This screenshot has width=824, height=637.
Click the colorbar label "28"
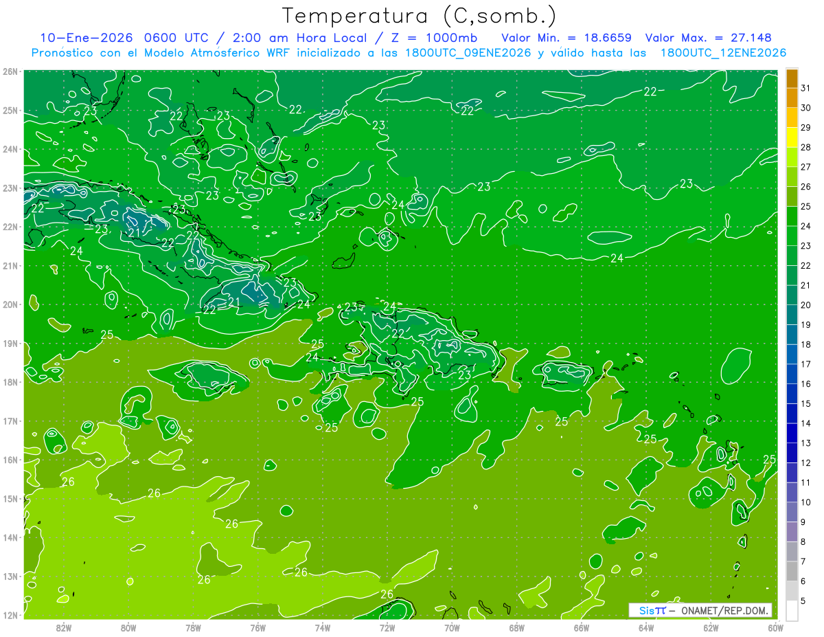coord(805,147)
